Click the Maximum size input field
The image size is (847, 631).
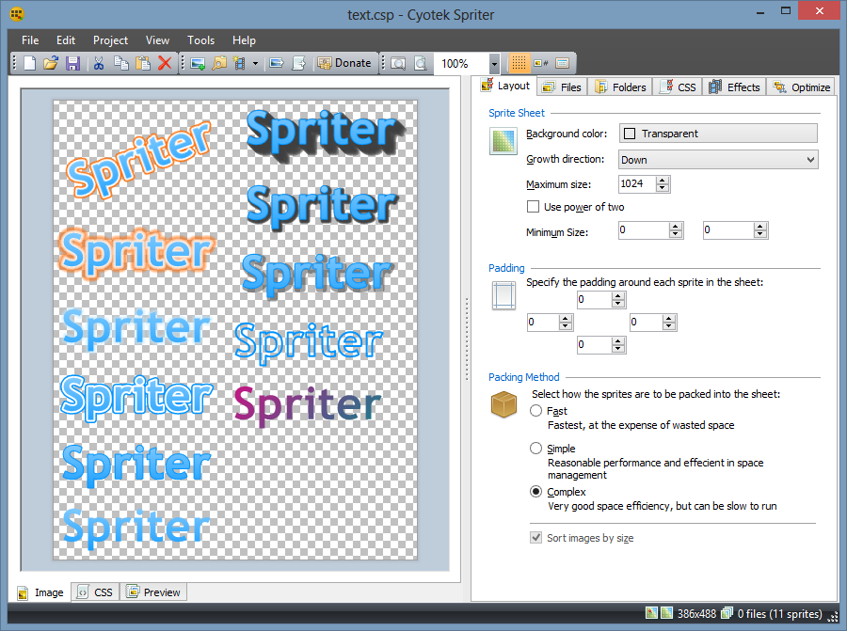(x=637, y=184)
